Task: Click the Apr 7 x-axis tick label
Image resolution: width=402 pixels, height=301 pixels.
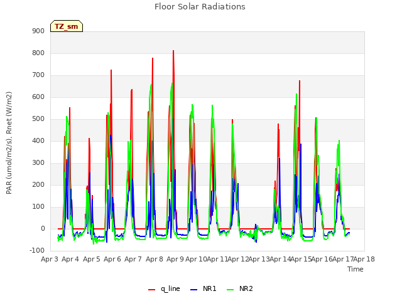Action: tap(133, 259)
